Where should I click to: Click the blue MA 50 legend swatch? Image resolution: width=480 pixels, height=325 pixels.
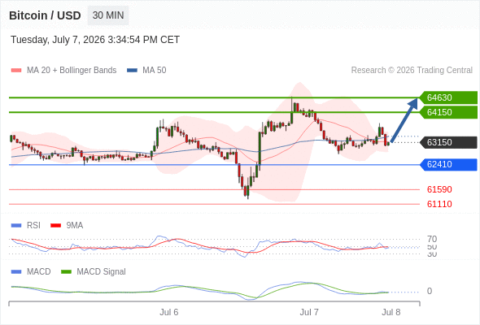point(132,71)
